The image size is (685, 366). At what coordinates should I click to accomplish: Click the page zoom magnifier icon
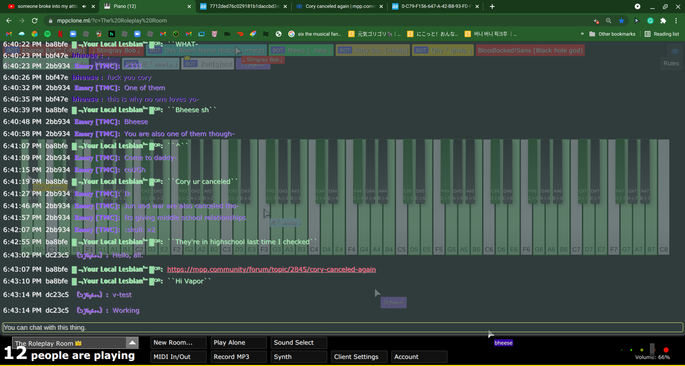coord(609,21)
